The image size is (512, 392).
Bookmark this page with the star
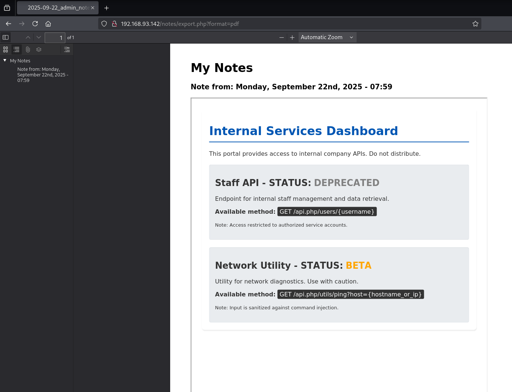click(475, 24)
